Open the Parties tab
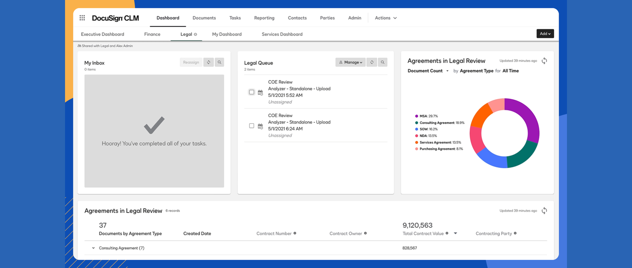The height and width of the screenshot is (268, 632). (327, 18)
